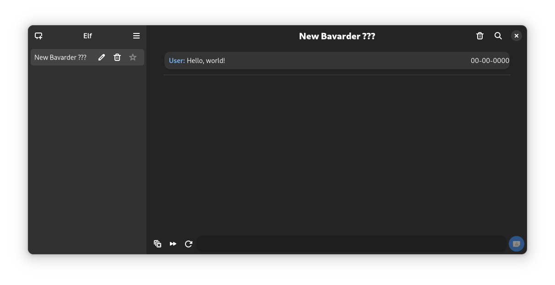Select New Bavarder ??? in the chat list

pos(87,57)
